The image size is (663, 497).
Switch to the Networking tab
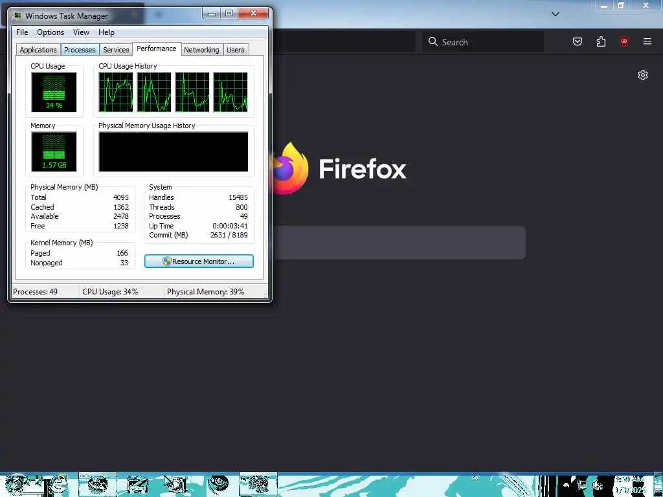201,50
